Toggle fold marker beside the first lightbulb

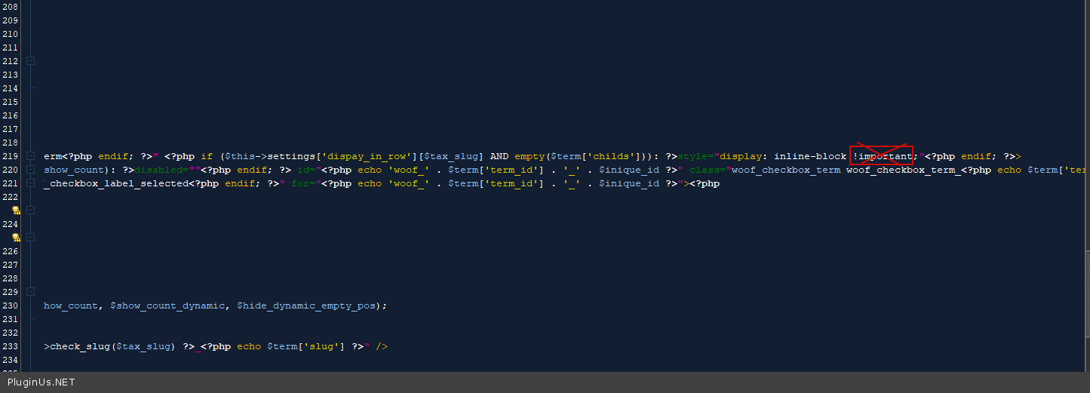pyautogui.click(x=30, y=210)
